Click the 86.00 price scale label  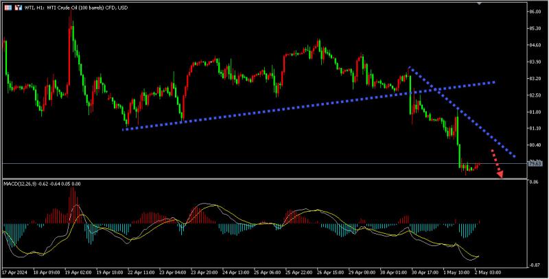pos(536,12)
